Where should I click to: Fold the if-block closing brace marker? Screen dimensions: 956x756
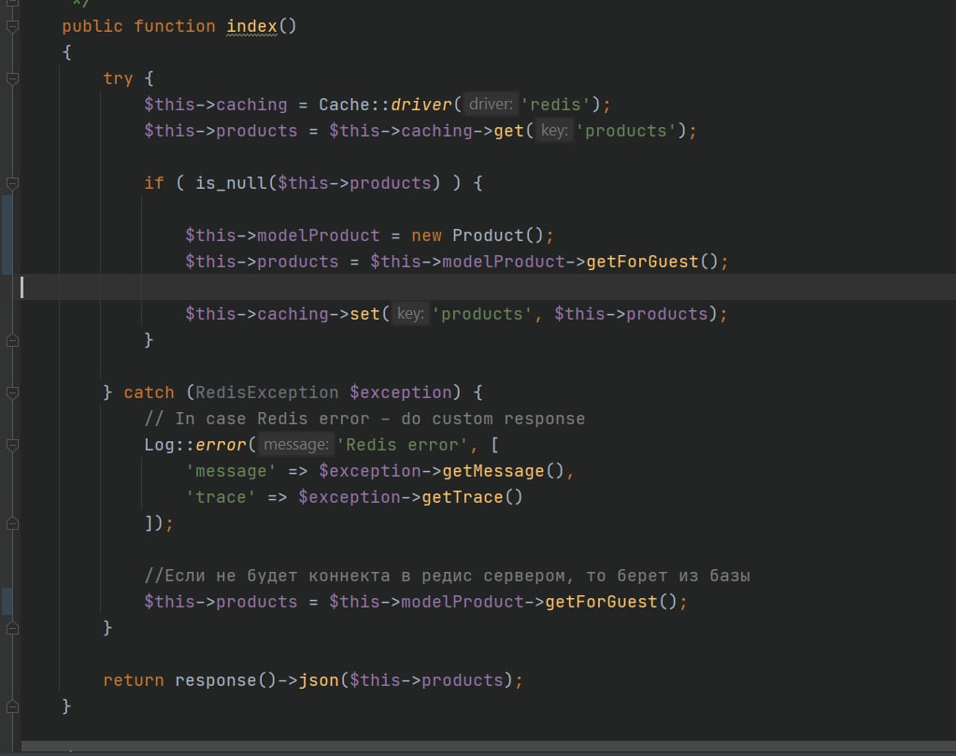(12, 340)
